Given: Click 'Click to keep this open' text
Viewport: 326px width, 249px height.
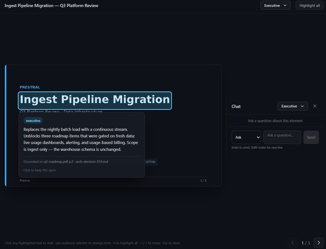Looking at the screenshot, I should [x=40, y=170].
